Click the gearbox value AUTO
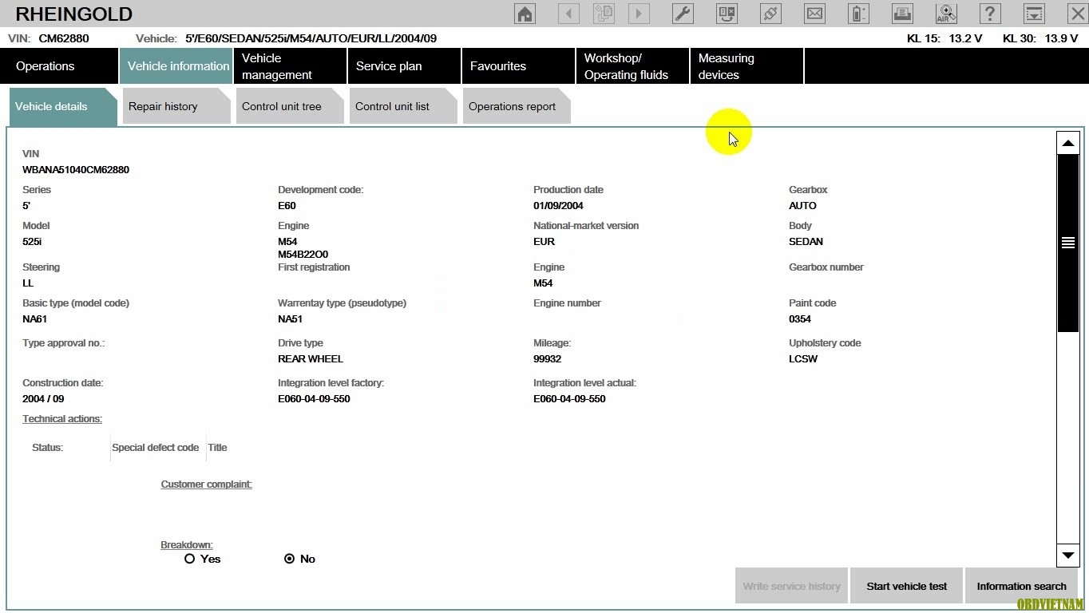The width and height of the screenshot is (1089, 613). tap(802, 206)
